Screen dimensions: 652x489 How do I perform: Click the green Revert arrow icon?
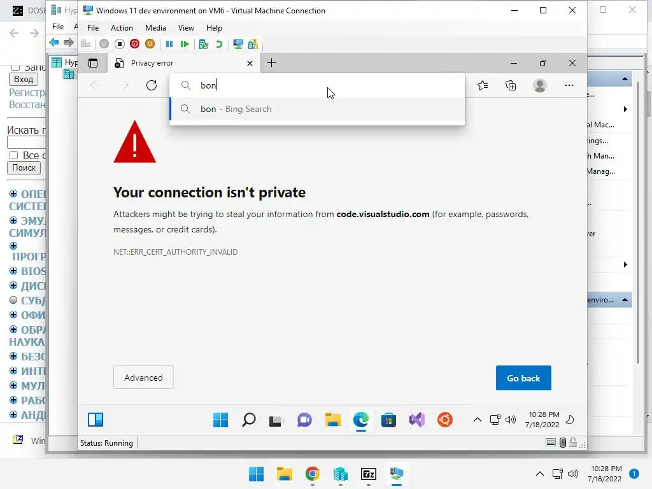coord(219,44)
